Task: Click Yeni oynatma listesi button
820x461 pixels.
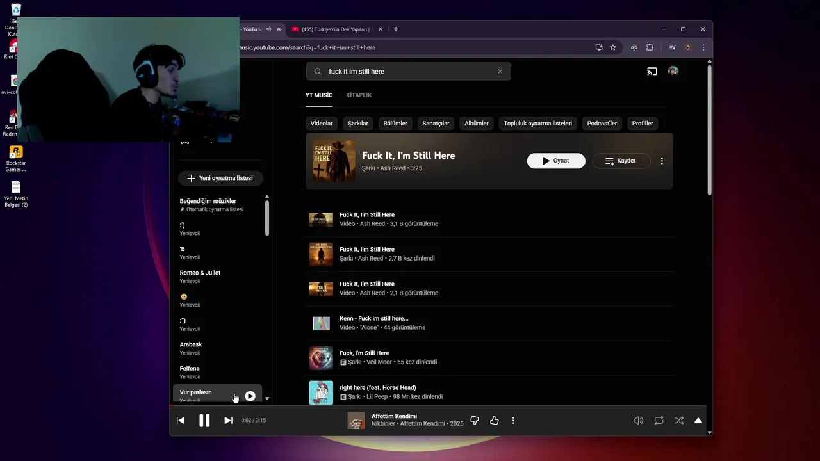Action: pos(220,178)
